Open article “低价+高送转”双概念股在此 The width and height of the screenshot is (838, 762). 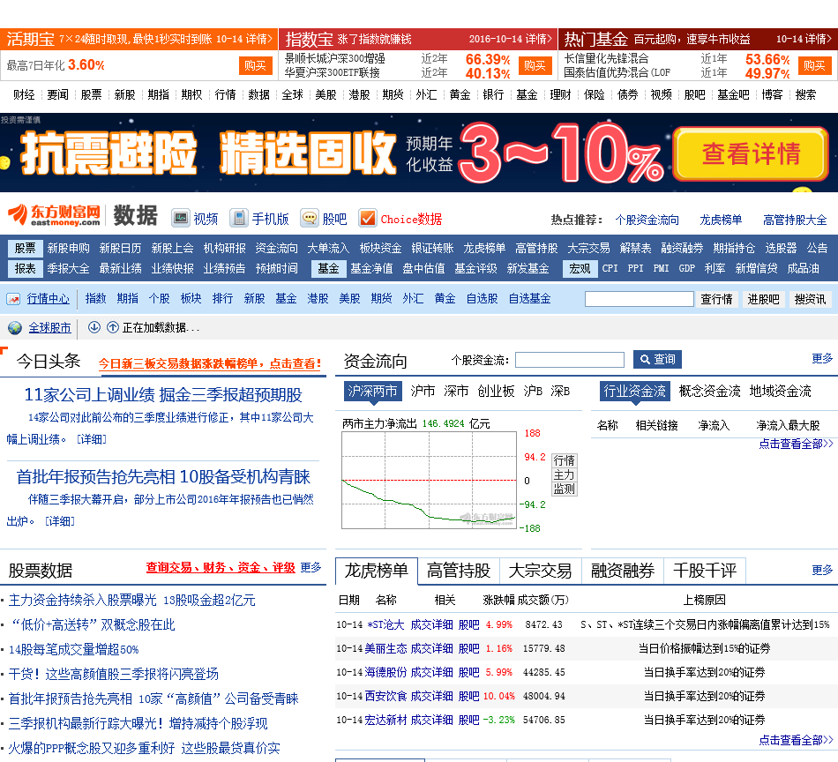coord(92,625)
